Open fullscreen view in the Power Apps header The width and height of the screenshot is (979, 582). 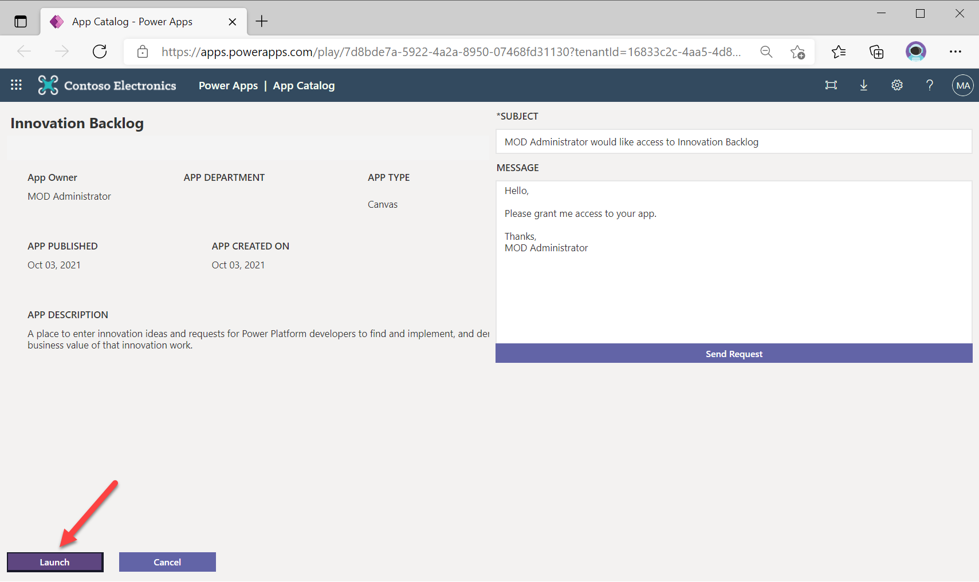831,85
